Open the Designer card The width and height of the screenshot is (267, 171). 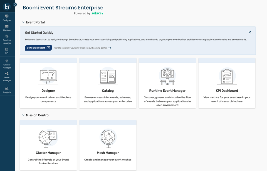click(48, 83)
